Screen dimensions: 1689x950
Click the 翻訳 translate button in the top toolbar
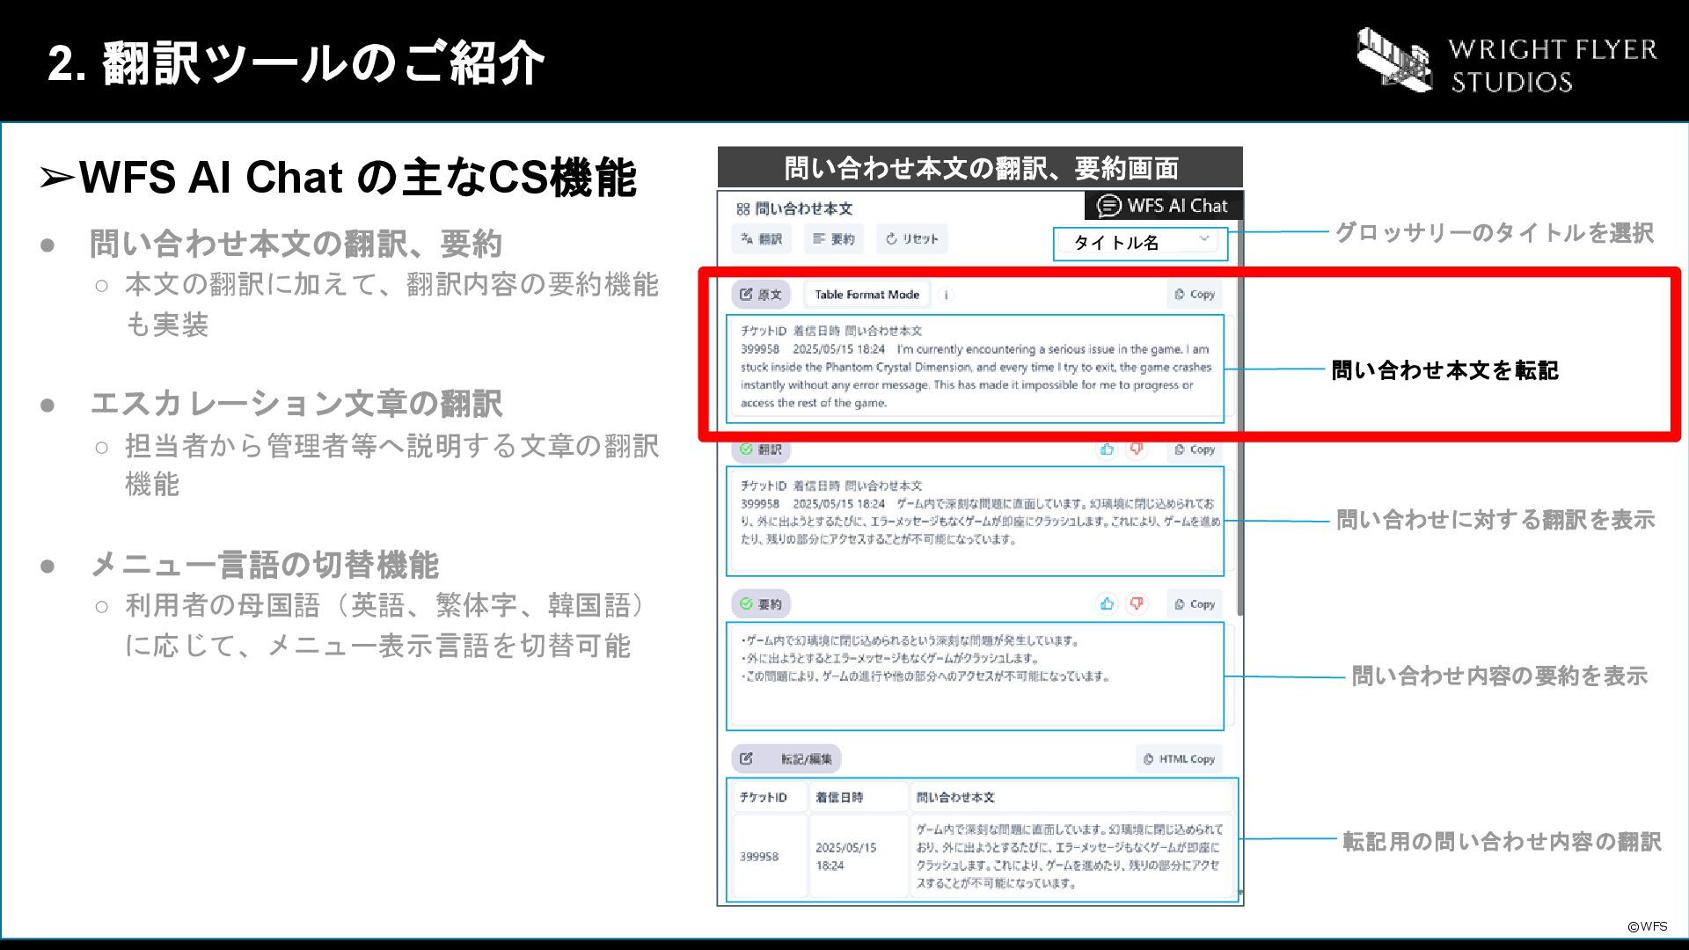761,238
